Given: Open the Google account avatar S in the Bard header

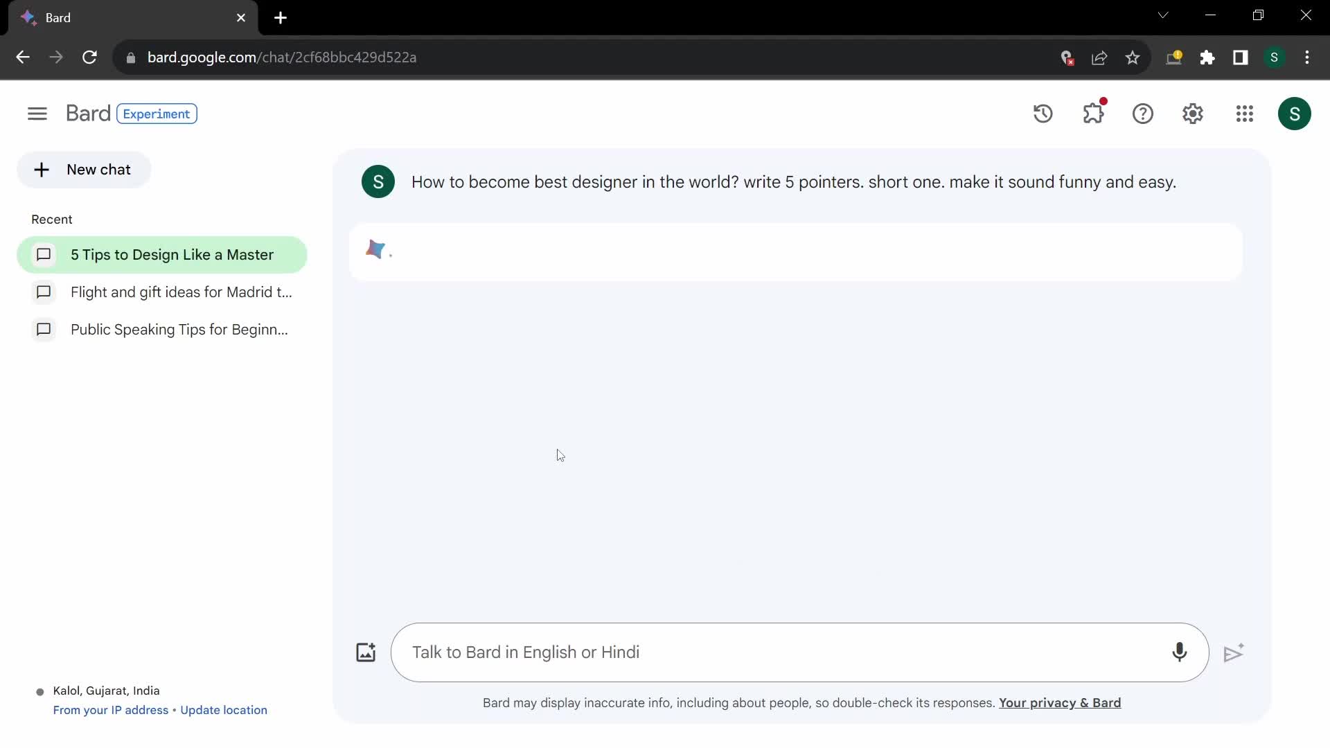Looking at the screenshot, I should pyautogui.click(x=1295, y=114).
